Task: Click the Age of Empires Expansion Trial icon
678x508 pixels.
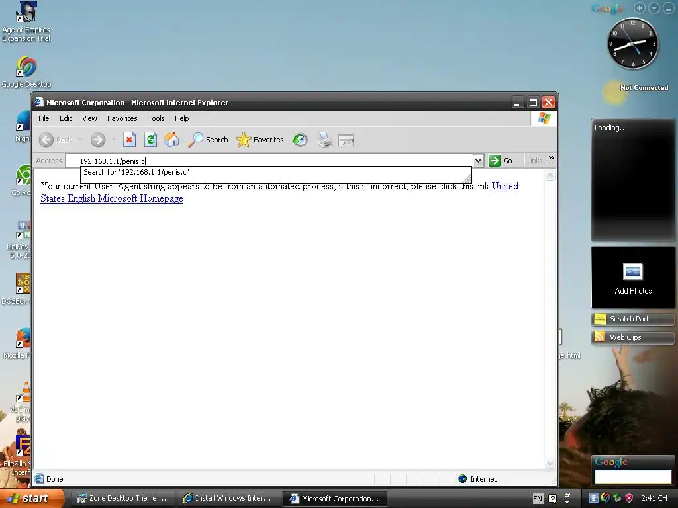Action: click(26, 22)
